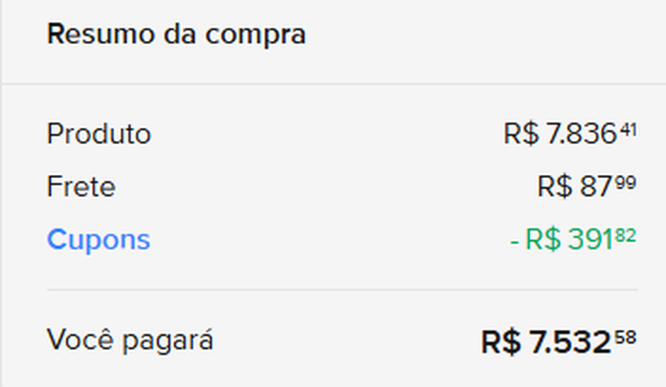
Task: Click the R$ symbol in the Produto price
Action: tap(521, 135)
